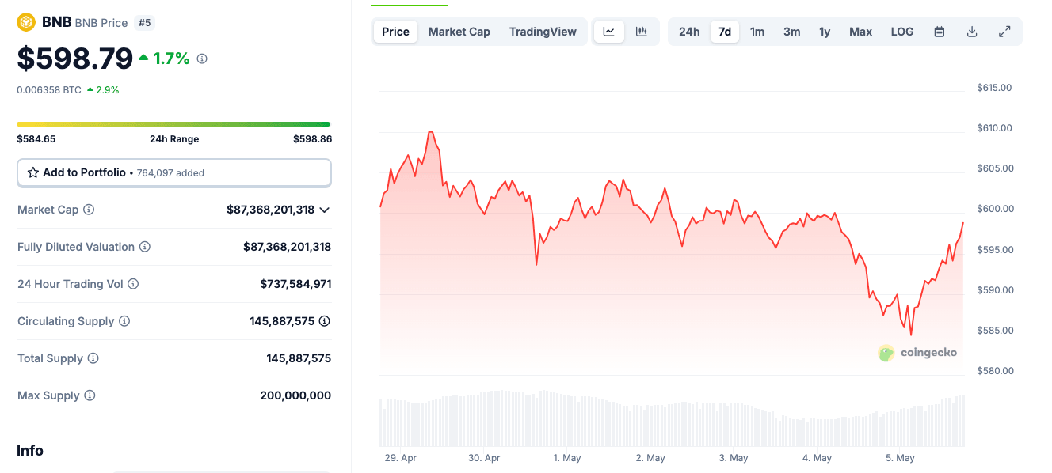
Task: Click the coingecko watermark on the chart
Action: [x=917, y=353]
